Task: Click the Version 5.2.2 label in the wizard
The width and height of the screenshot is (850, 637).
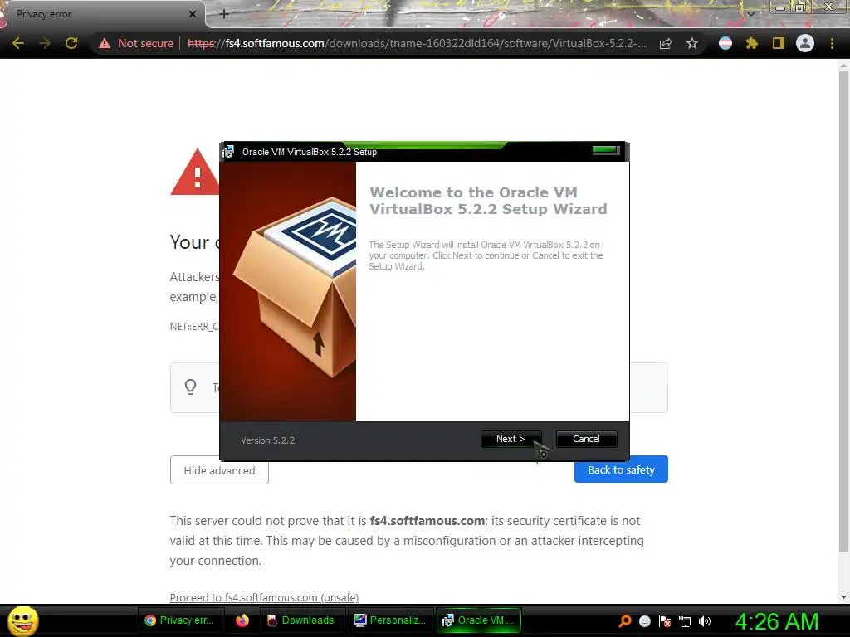Action: coord(268,440)
